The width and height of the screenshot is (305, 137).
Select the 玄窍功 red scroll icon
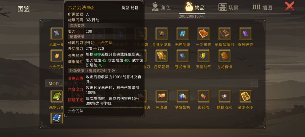point(203,96)
